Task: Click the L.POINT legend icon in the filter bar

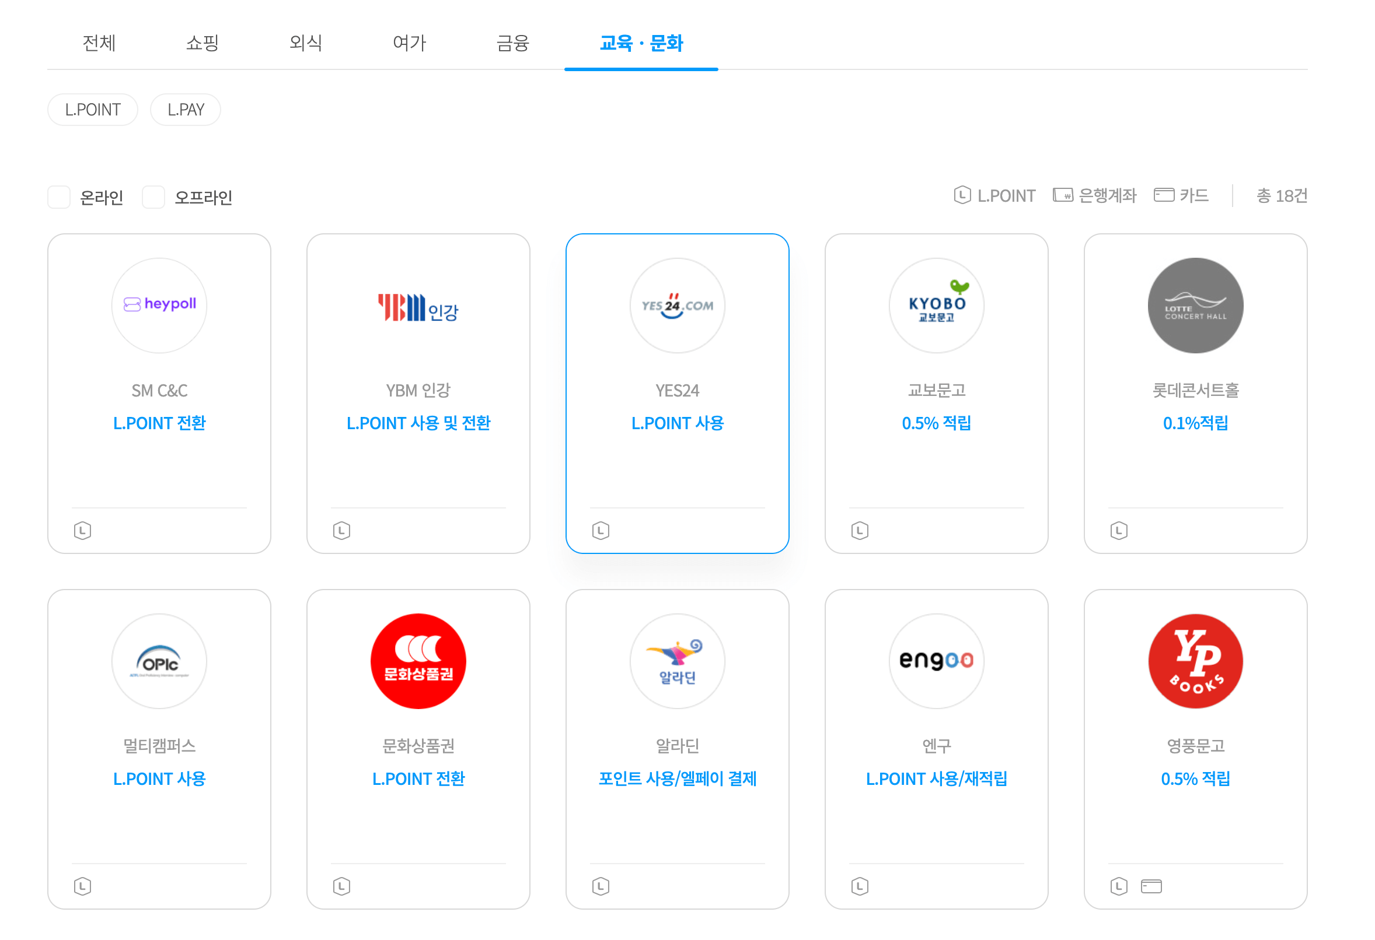Action: point(961,195)
